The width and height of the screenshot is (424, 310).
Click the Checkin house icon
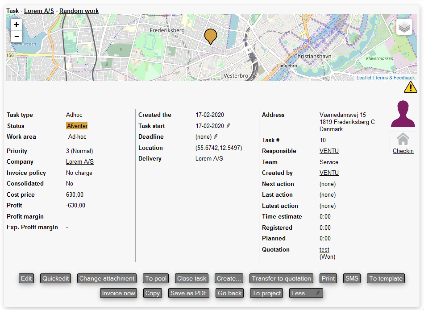[403, 140]
